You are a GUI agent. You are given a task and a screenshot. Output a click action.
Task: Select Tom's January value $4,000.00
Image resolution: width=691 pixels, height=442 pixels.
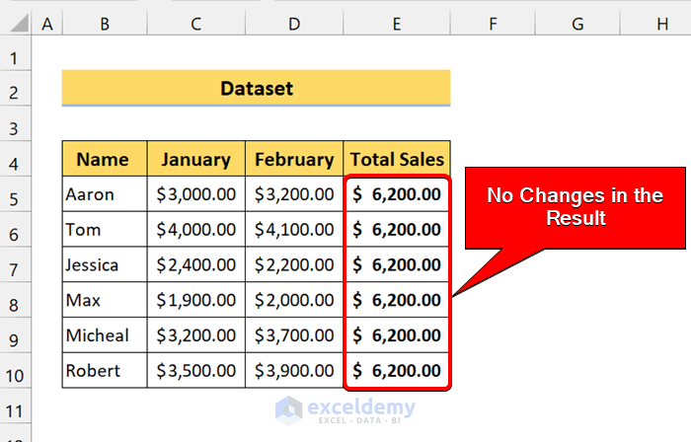pos(196,230)
